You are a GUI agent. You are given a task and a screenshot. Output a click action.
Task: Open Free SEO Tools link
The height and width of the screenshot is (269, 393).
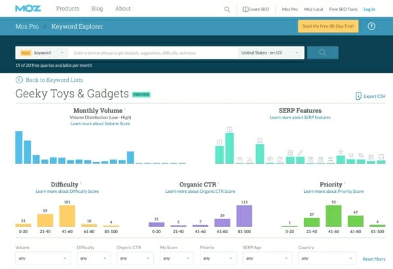[343, 9]
